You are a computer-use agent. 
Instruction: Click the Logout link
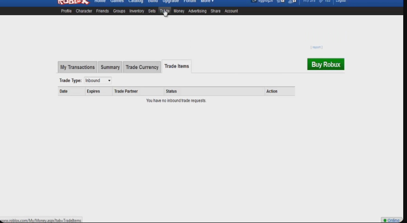click(x=341, y=2)
